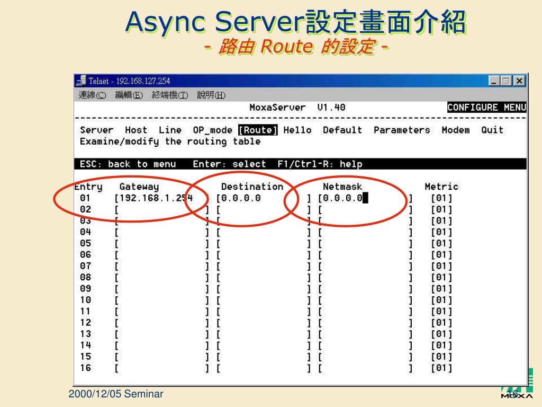This screenshot has width=542, height=407.
Task: Select the Host menu option
Action: click(x=136, y=130)
